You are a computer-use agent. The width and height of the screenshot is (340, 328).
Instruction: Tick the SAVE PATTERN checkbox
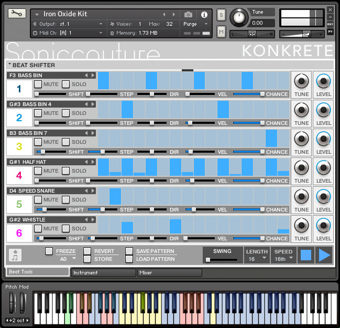[129, 251]
